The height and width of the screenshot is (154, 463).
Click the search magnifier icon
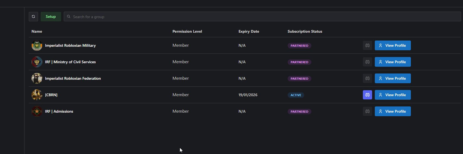[69, 16]
